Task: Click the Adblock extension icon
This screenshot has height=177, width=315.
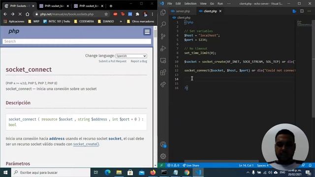Action: click(115, 14)
